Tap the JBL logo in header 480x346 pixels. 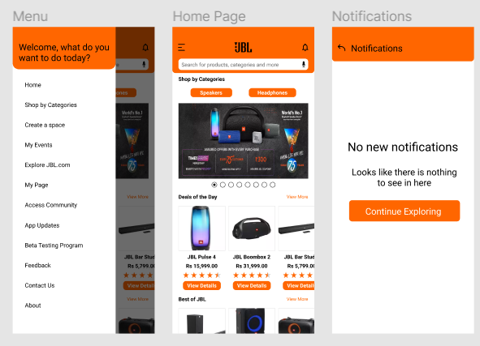[x=243, y=47]
